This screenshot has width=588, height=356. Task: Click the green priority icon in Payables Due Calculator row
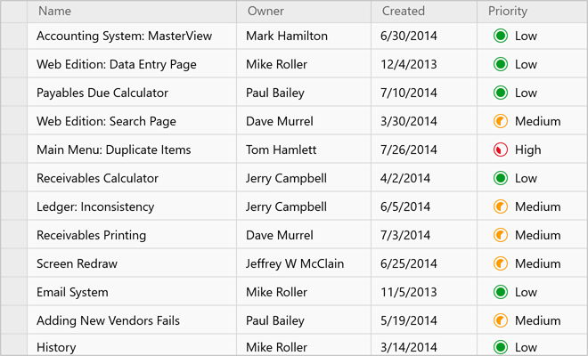pyautogui.click(x=500, y=93)
